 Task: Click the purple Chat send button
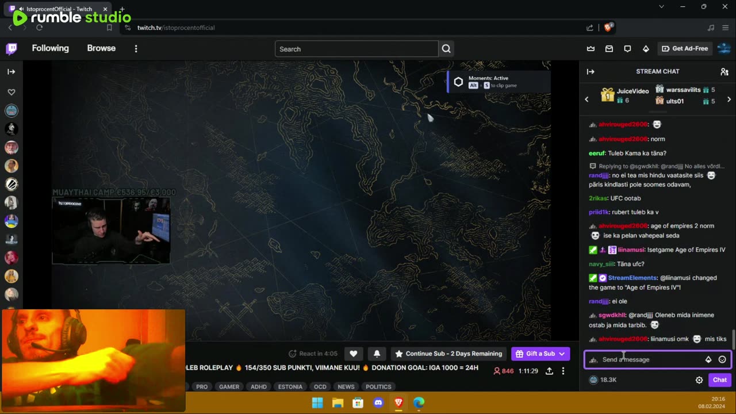(x=720, y=379)
